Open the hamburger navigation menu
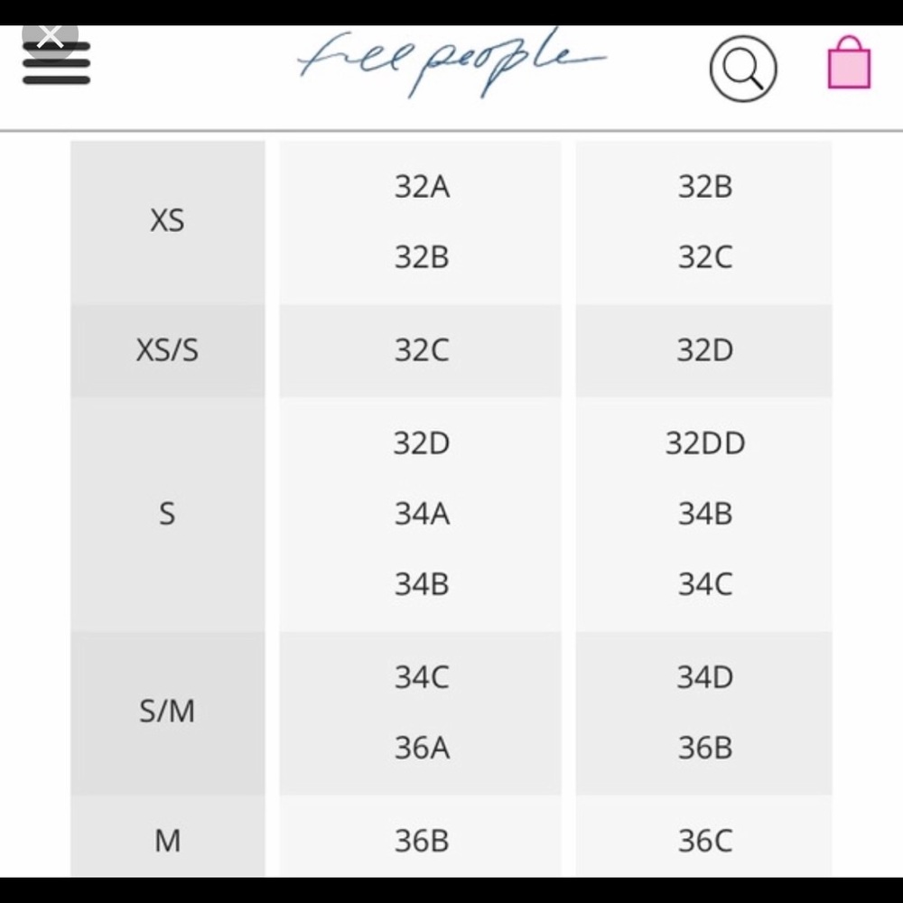Screen dimensions: 903x903 pos(56,63)
